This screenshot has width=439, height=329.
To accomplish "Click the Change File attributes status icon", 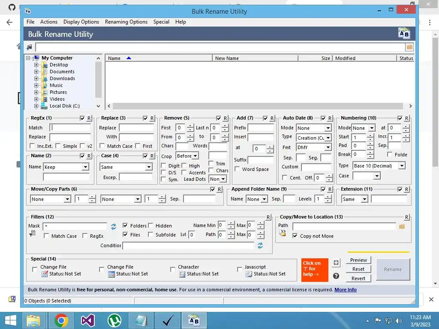I will (45, 274).
